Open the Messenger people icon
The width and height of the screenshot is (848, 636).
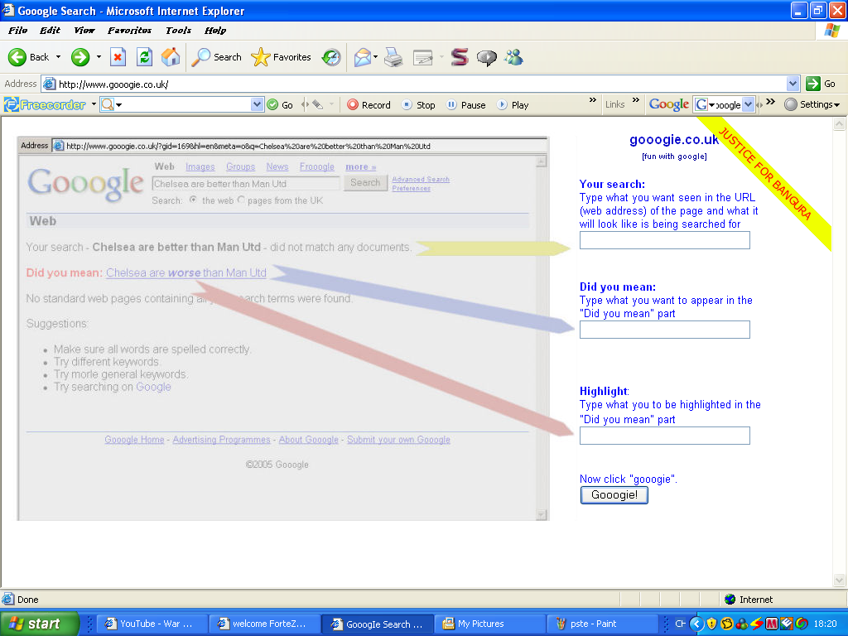click(x=513, y=57)
